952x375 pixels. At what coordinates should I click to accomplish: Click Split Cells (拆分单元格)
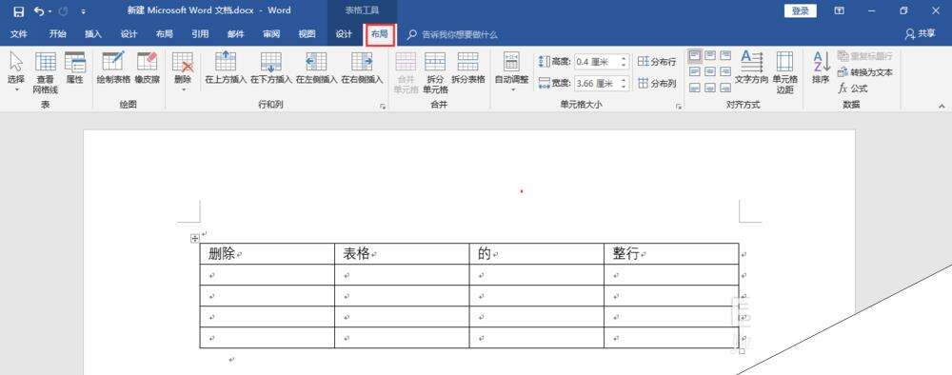435,73
